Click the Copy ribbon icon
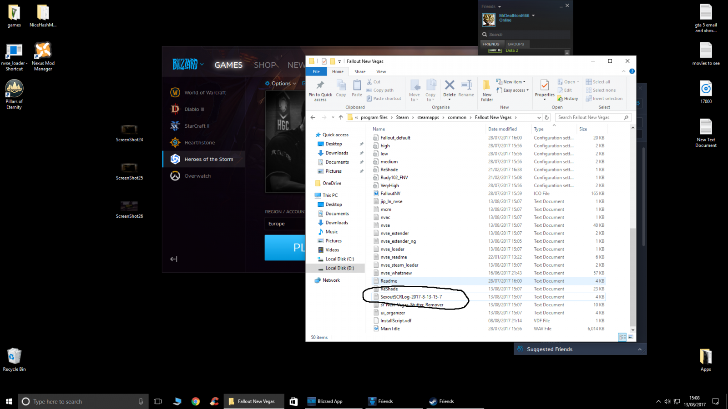Screen dimensions: 728x409 tap(341, 88)
